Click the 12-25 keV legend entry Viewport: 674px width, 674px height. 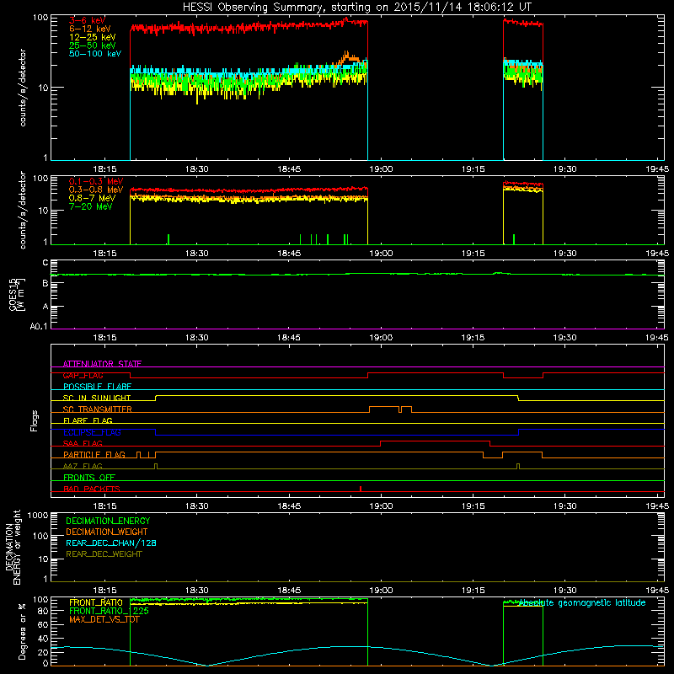point(92,37)
